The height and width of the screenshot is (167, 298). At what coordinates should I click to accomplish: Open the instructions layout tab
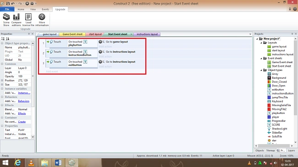pos(147,34)
